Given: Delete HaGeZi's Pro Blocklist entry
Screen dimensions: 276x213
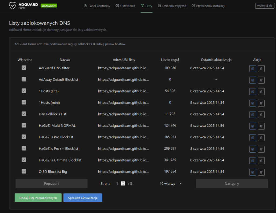Looking at the screenshot, I should point(261,138).
